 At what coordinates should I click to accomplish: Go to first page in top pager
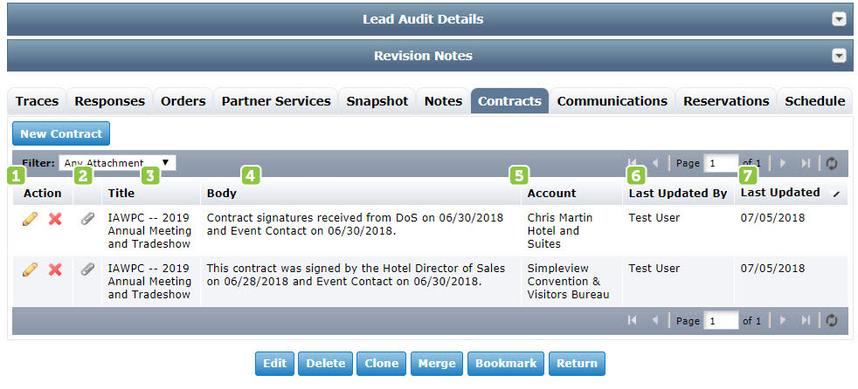click(633, 163)
